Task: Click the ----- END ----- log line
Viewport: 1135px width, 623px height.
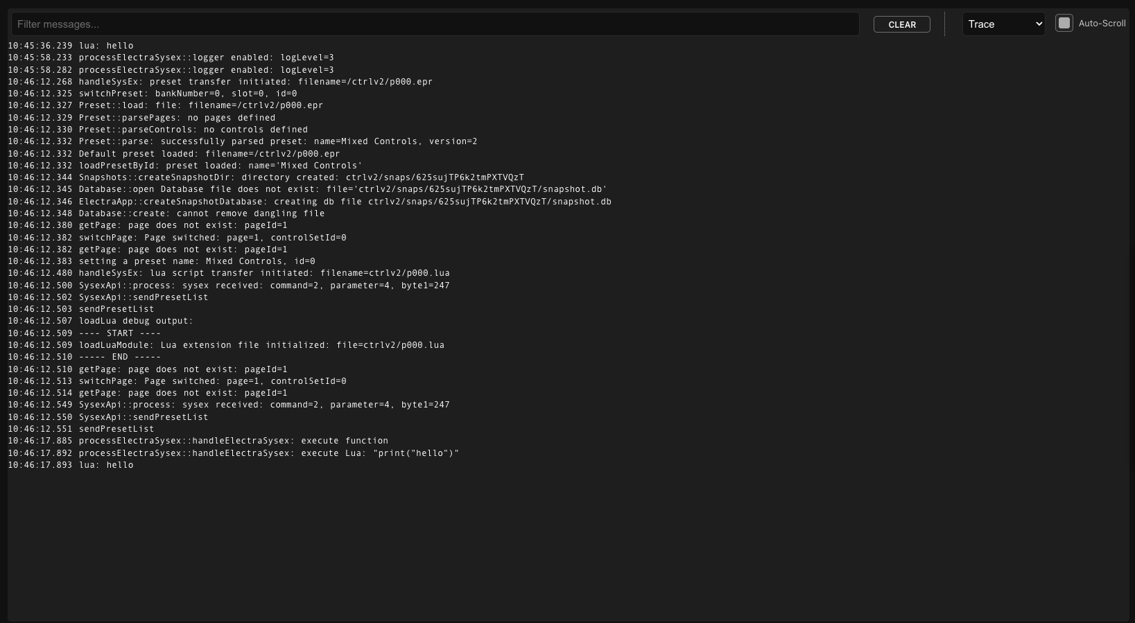Action: 84,357
